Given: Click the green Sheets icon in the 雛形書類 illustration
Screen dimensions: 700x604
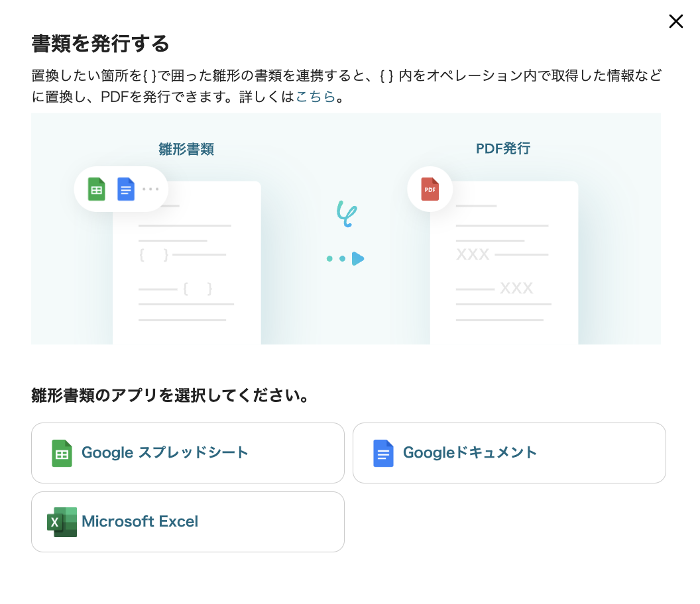Looking at the screenshot, I should coord(96,189).
